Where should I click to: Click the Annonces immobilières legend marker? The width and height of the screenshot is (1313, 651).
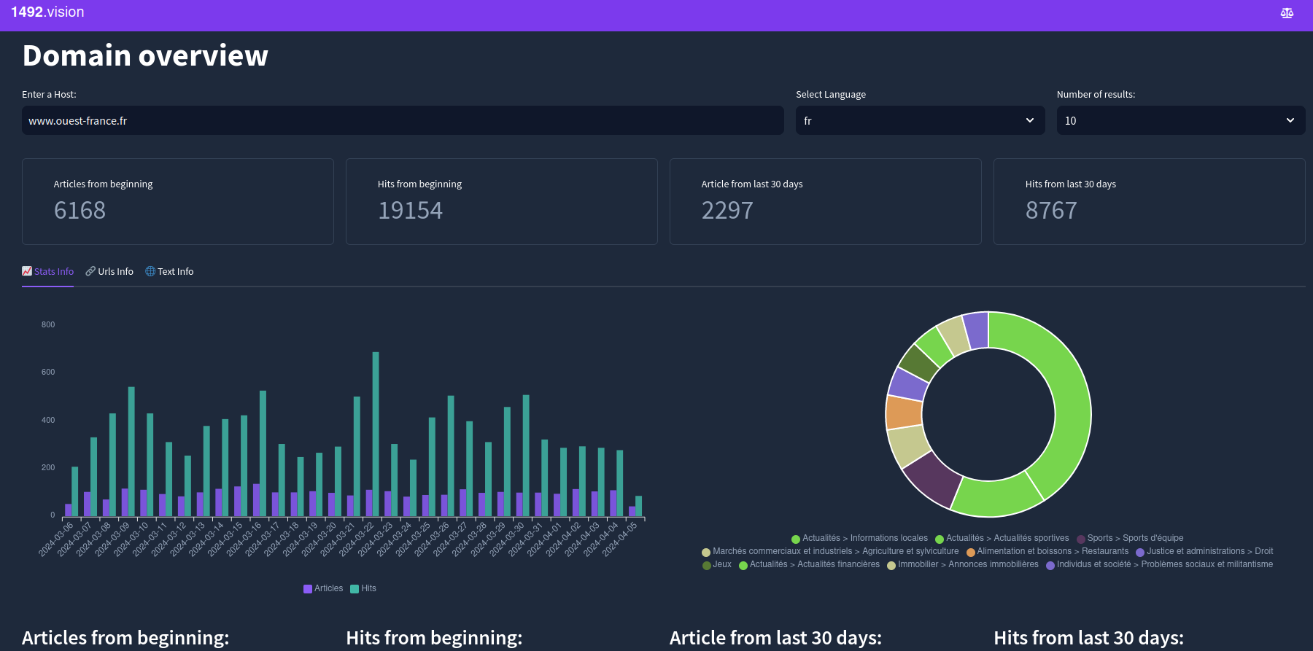pos(891,566)
